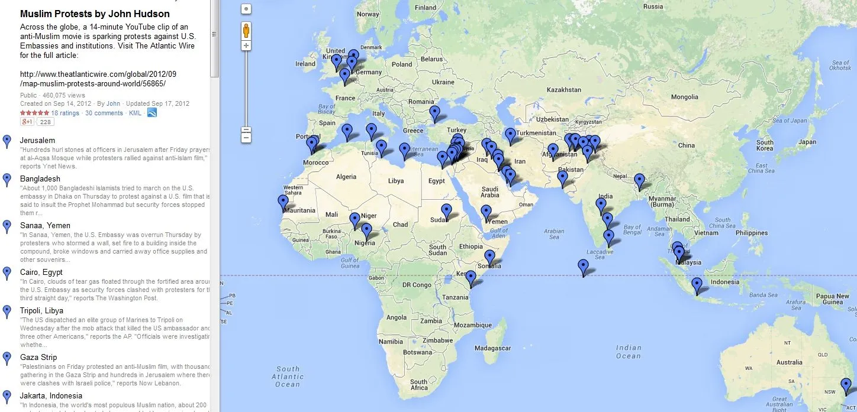Click the map title Muslim Protests heading
The image size is (857, 412).
[x=95, y=14]
